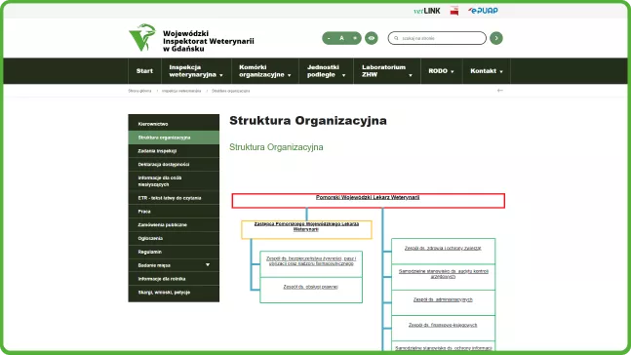Screen dimensions: 631x355
Task: Open Samodzielne stanowisko ds. ochrony informacji
Action: [443, 348]
